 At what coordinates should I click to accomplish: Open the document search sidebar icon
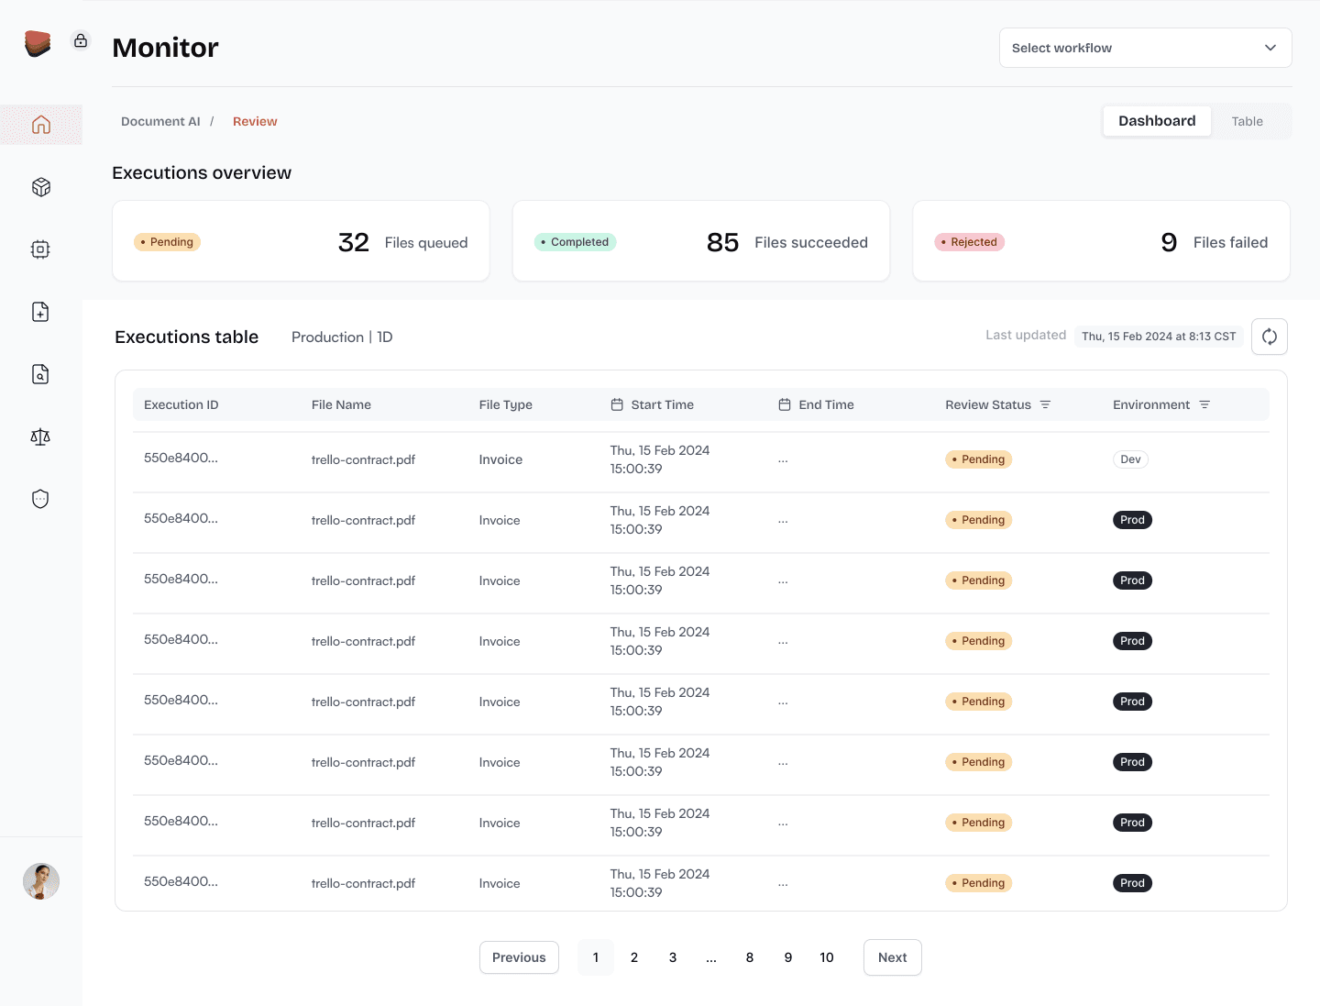[40, 374]
